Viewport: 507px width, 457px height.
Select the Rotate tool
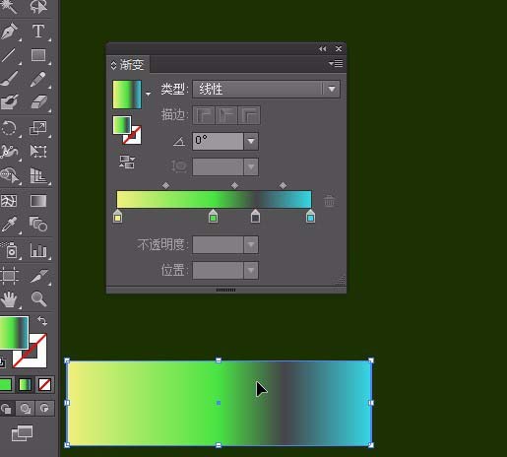(x=10, y=128)
